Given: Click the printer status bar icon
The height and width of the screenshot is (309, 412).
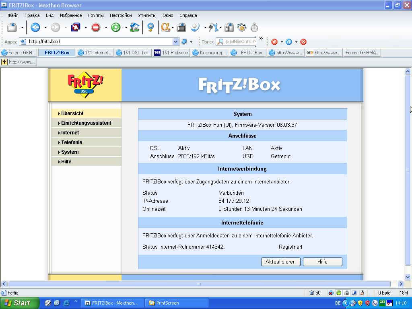Looking at the screenshot, I should 346,293.
